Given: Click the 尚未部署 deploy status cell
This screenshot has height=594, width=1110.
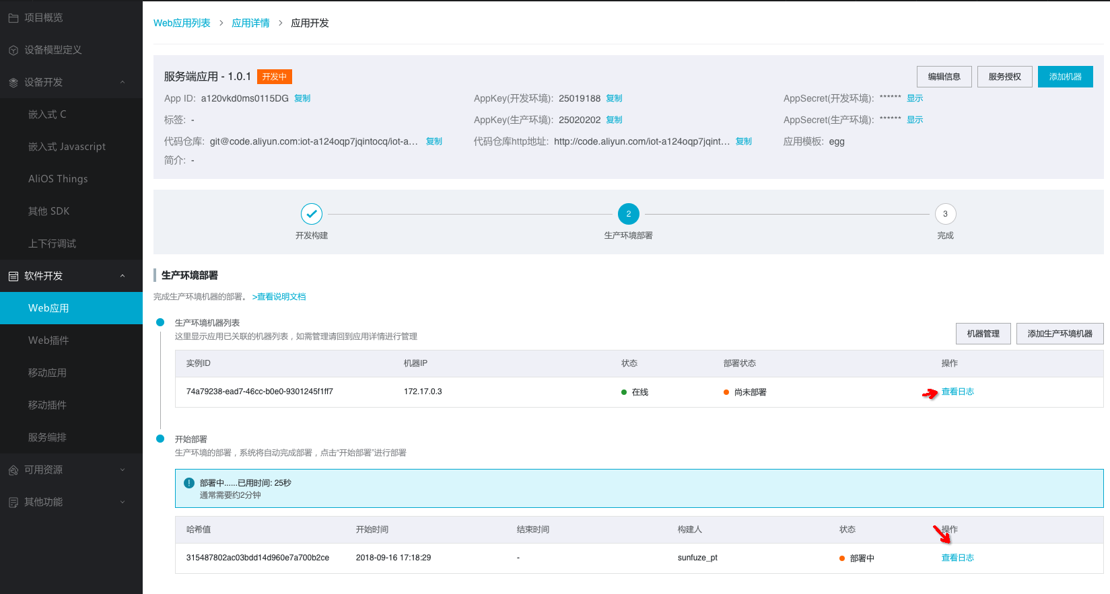Looking at the screenshot, I should pyautogui.click(x=745, y=392).
